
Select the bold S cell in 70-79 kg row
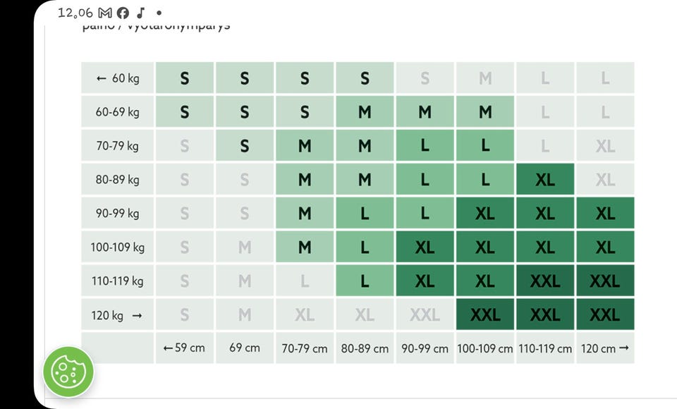coord(245,146)
